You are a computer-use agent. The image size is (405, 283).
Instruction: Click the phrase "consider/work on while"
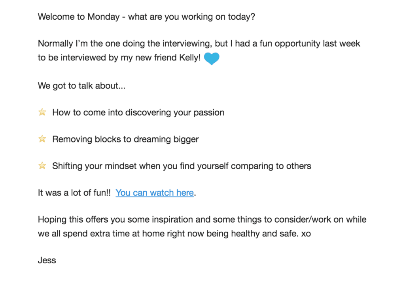point(320,219)
